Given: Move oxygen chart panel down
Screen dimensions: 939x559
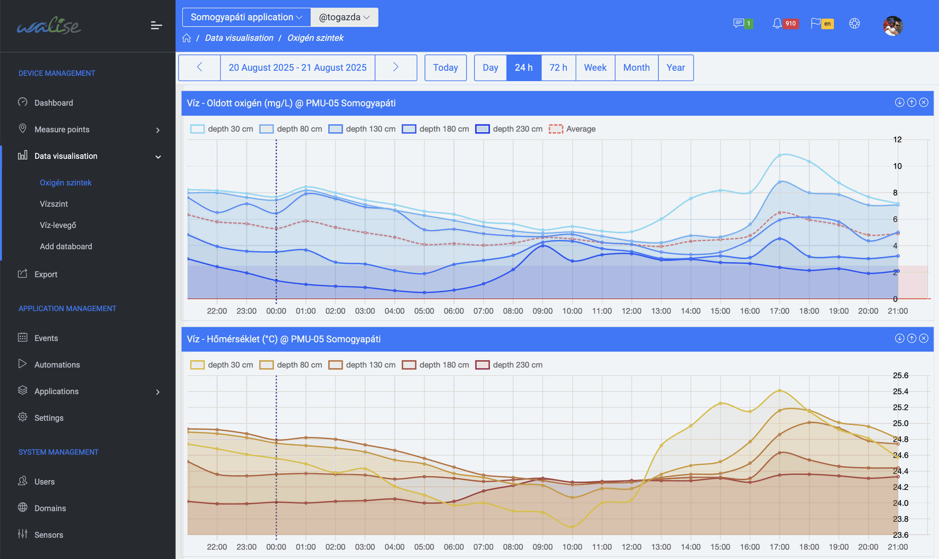Looking at the screenshot, I should (x=899, y=103).
